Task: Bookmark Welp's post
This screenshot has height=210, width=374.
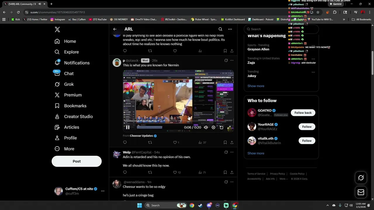Action: click(225, 172)
